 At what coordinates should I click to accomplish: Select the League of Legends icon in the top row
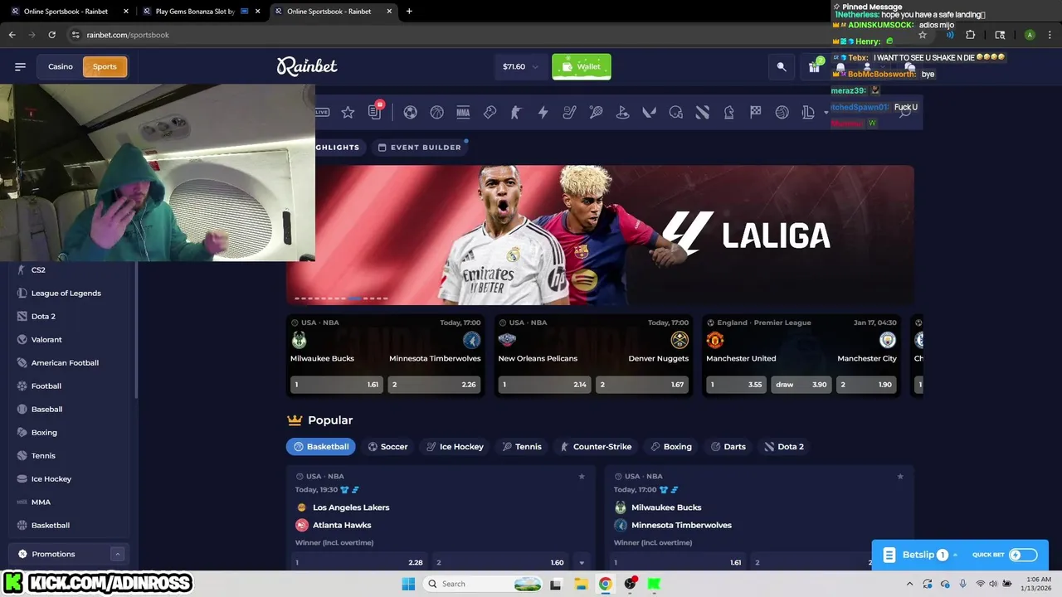click(x=808, y=112)
